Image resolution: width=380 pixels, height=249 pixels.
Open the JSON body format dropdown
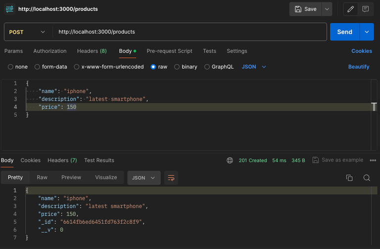254,67
